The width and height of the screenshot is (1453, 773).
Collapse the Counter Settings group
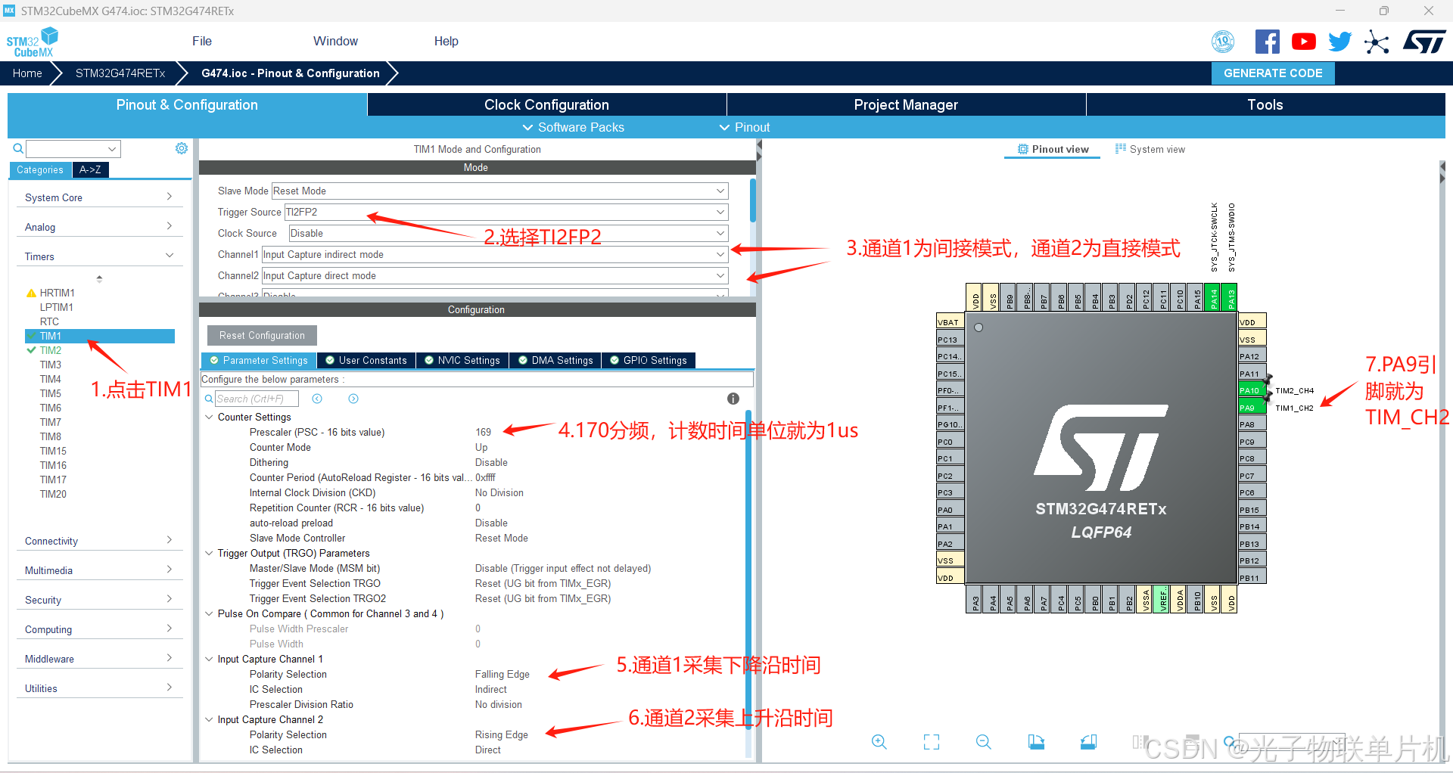click(x=209, y=417)
